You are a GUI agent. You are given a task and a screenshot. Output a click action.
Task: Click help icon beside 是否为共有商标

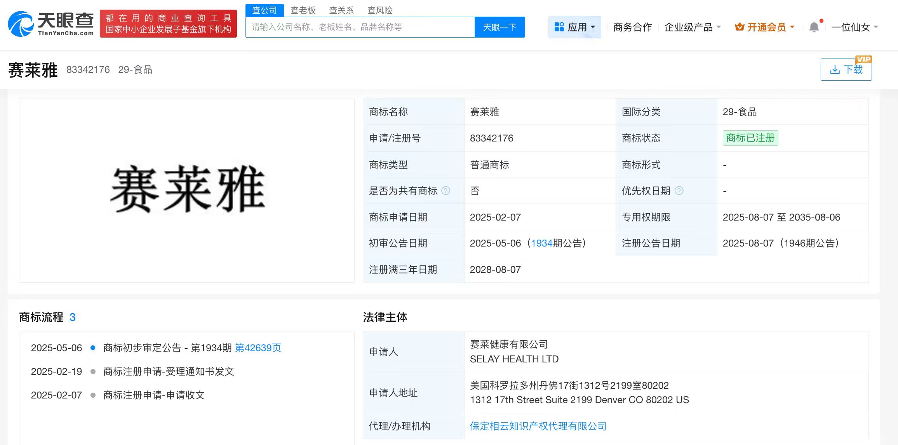pyautogui.click(x=446, y=191)
